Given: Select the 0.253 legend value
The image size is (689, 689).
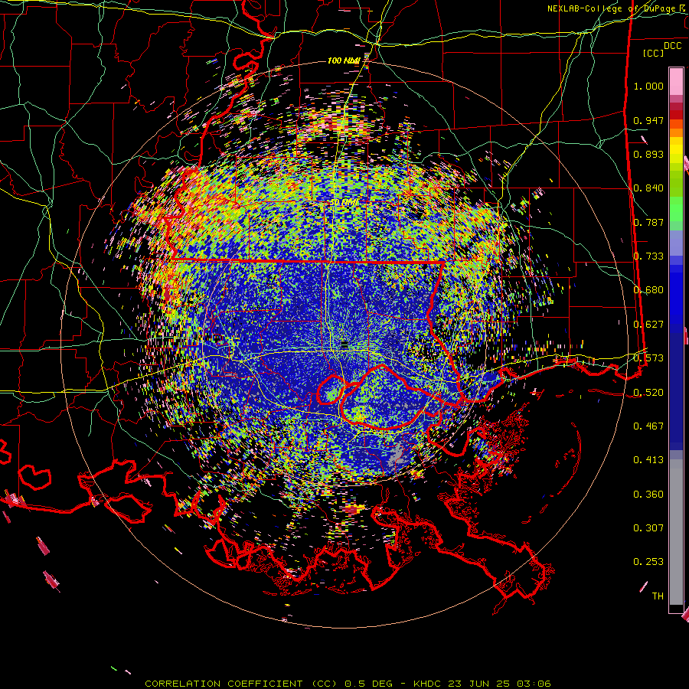Looking at the screenshot, I should pyautogui.click(x=648, y=562).
